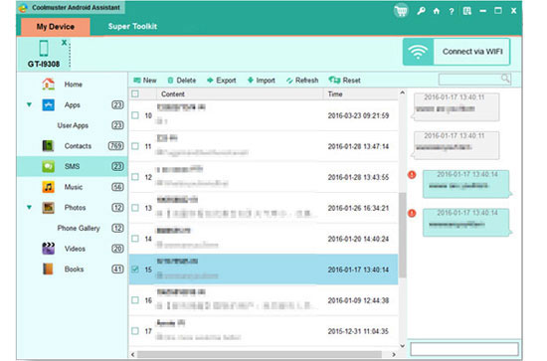Click the list scroll-down arrow
547x361 pixels.
(x=402, y=346)
